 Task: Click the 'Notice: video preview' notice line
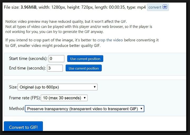[66, 22]
